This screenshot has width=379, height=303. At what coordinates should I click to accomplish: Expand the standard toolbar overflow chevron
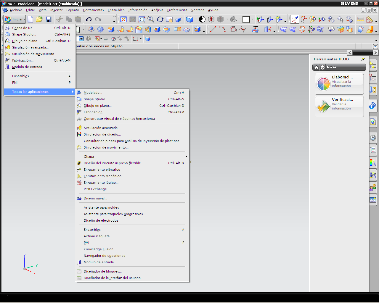pos(114,17)
